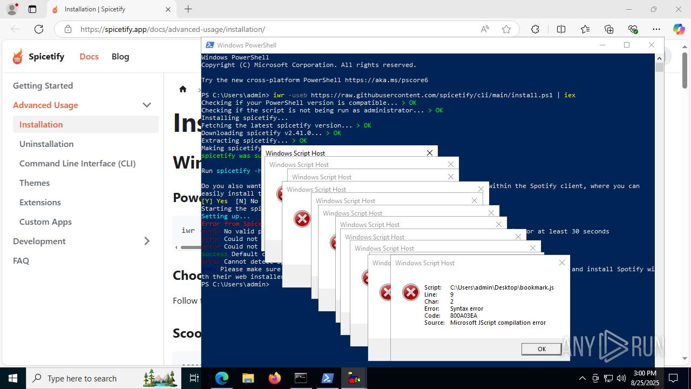
Task: Open the Custom Apps docs page
Action: pos(45,222)
